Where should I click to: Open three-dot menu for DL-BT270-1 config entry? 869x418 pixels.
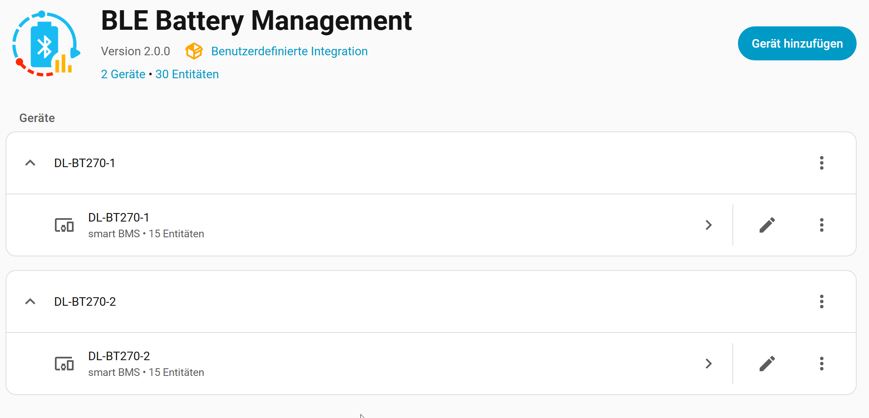821,163
